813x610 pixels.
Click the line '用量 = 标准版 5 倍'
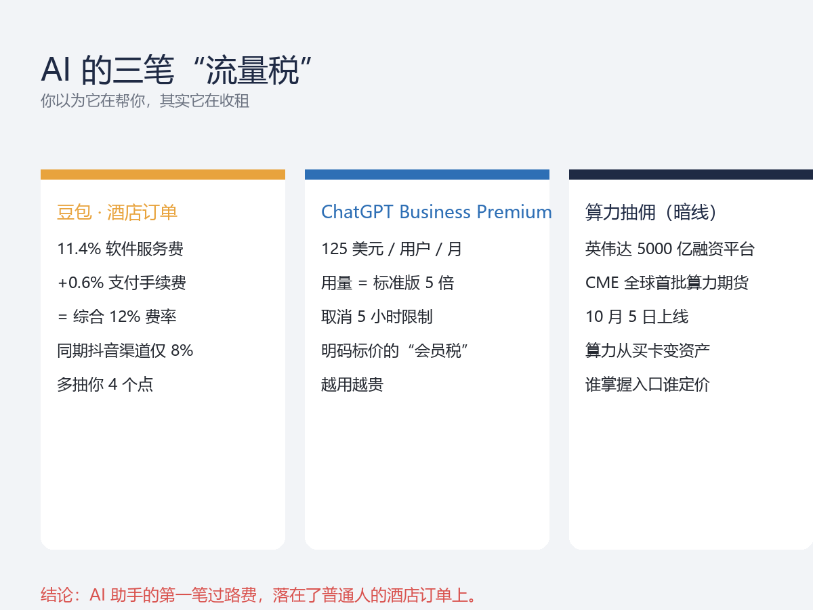388,283
